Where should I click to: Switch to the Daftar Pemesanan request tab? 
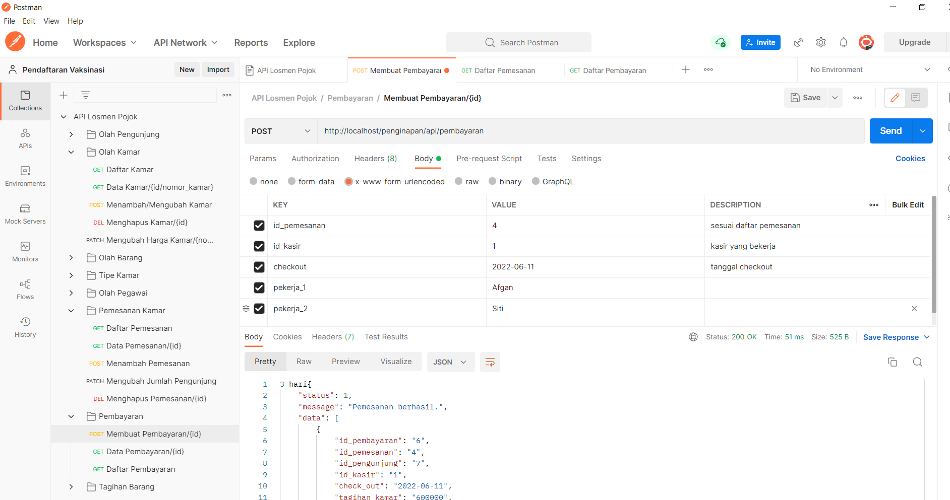tap(504, 70)
